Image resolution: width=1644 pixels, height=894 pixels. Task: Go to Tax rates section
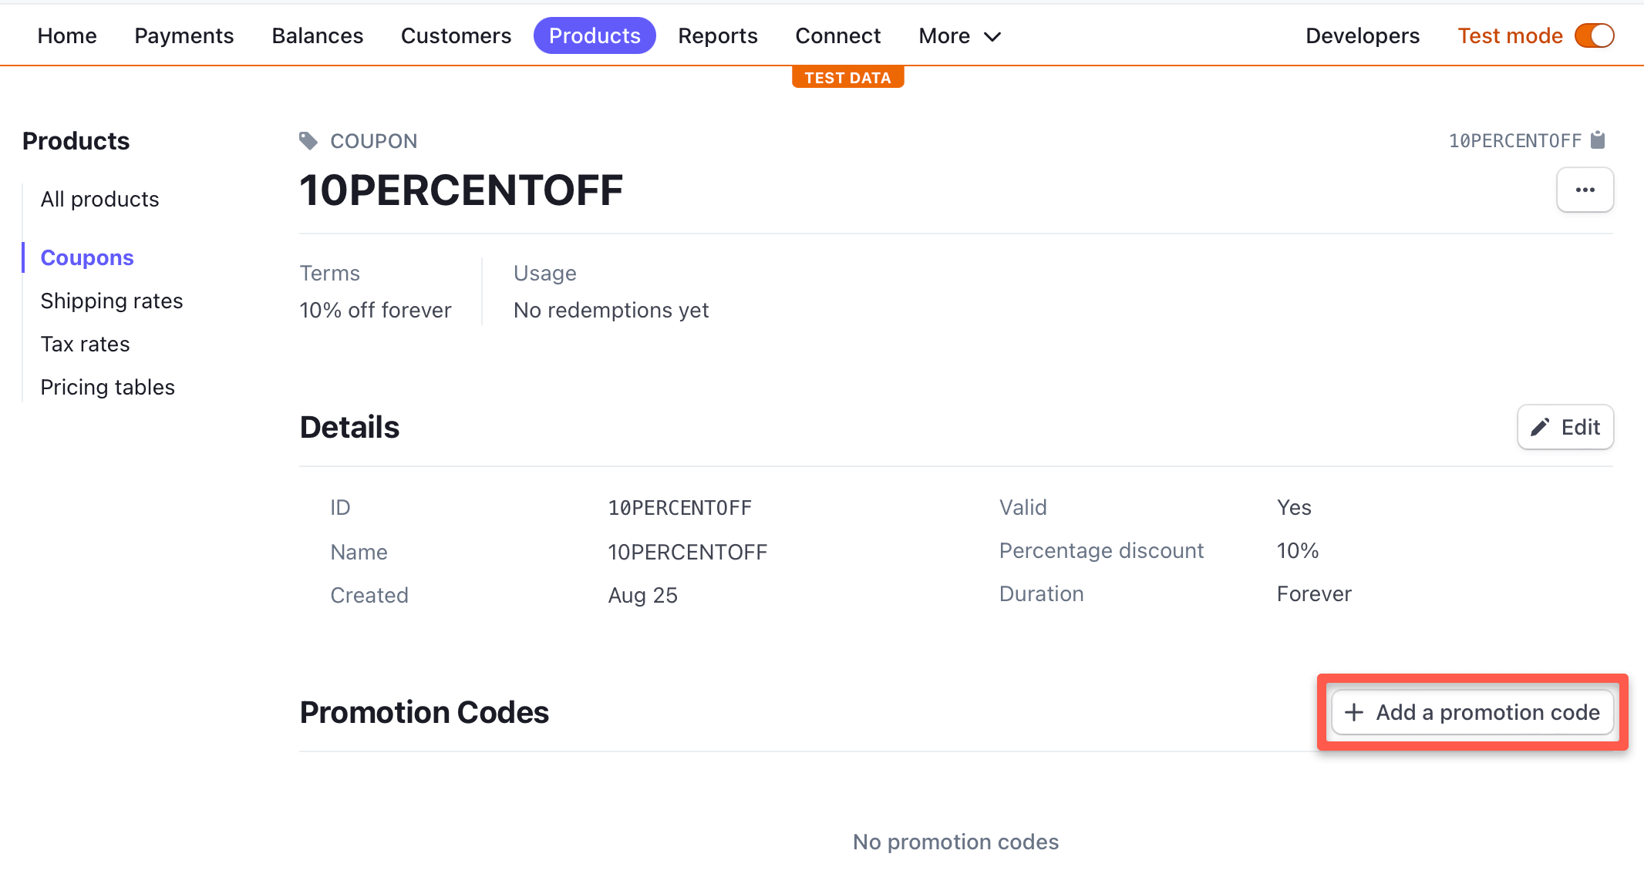pos(85,344)
